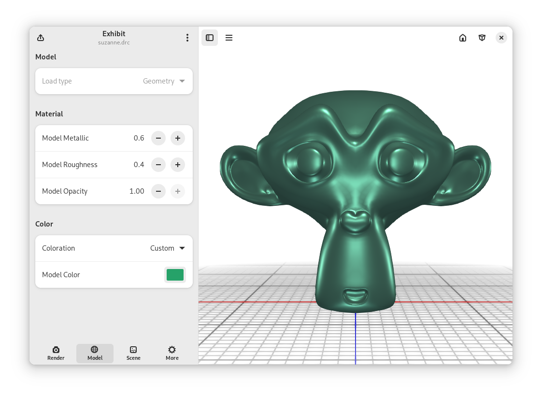
Task: Increase the Model Roughness value
Action: click(178, 165)
